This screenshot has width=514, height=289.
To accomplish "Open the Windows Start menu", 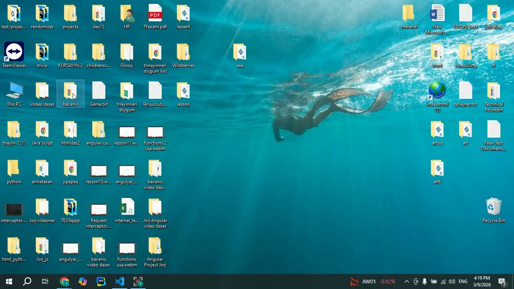I will [9, 281].
